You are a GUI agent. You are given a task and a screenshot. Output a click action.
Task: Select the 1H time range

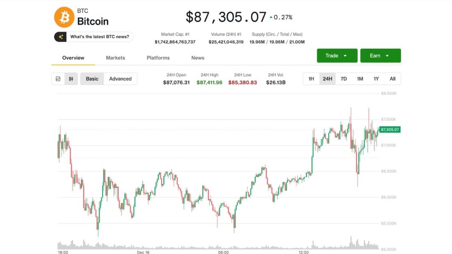311,79
